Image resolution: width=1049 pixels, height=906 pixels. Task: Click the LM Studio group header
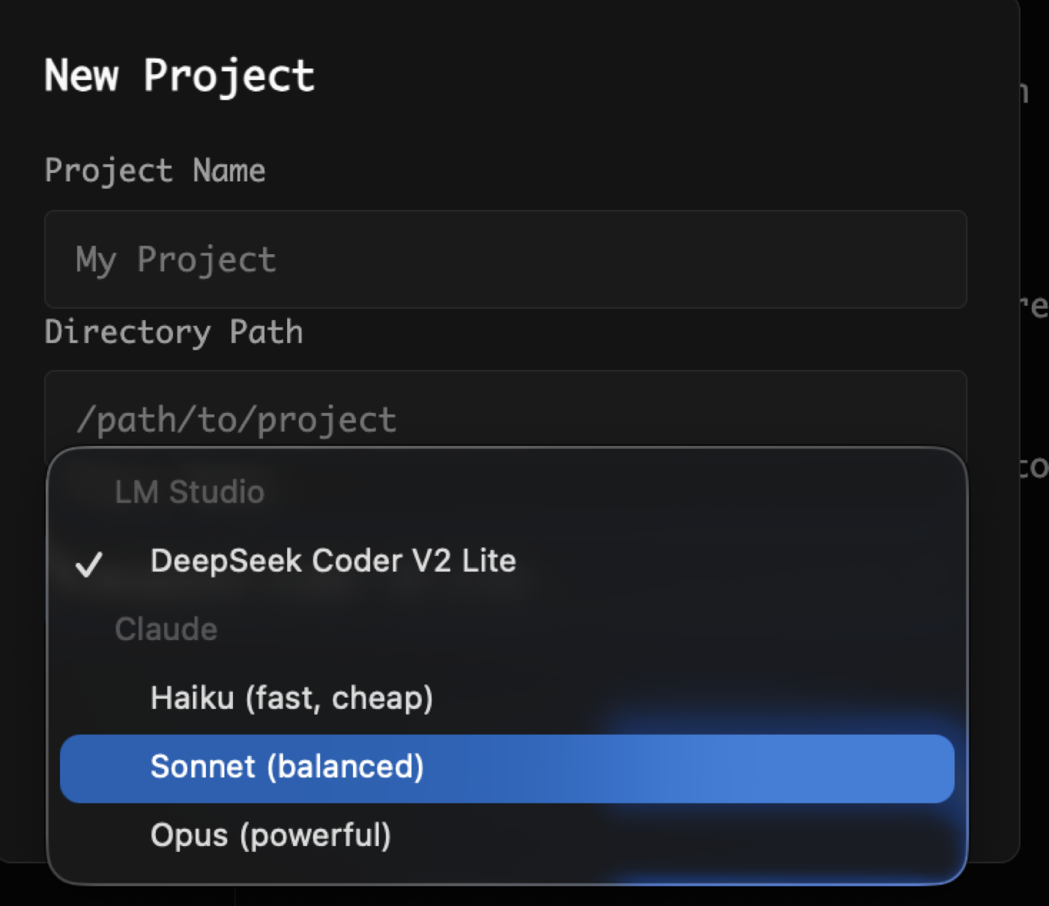[190, 492]
